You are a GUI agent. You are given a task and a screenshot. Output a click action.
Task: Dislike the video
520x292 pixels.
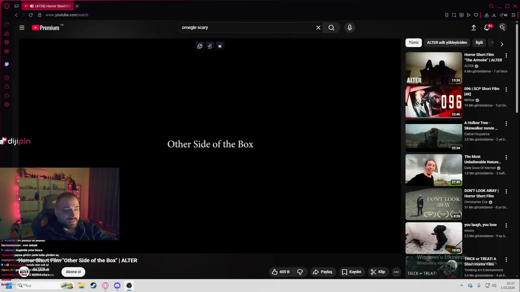tap(300, 272)
